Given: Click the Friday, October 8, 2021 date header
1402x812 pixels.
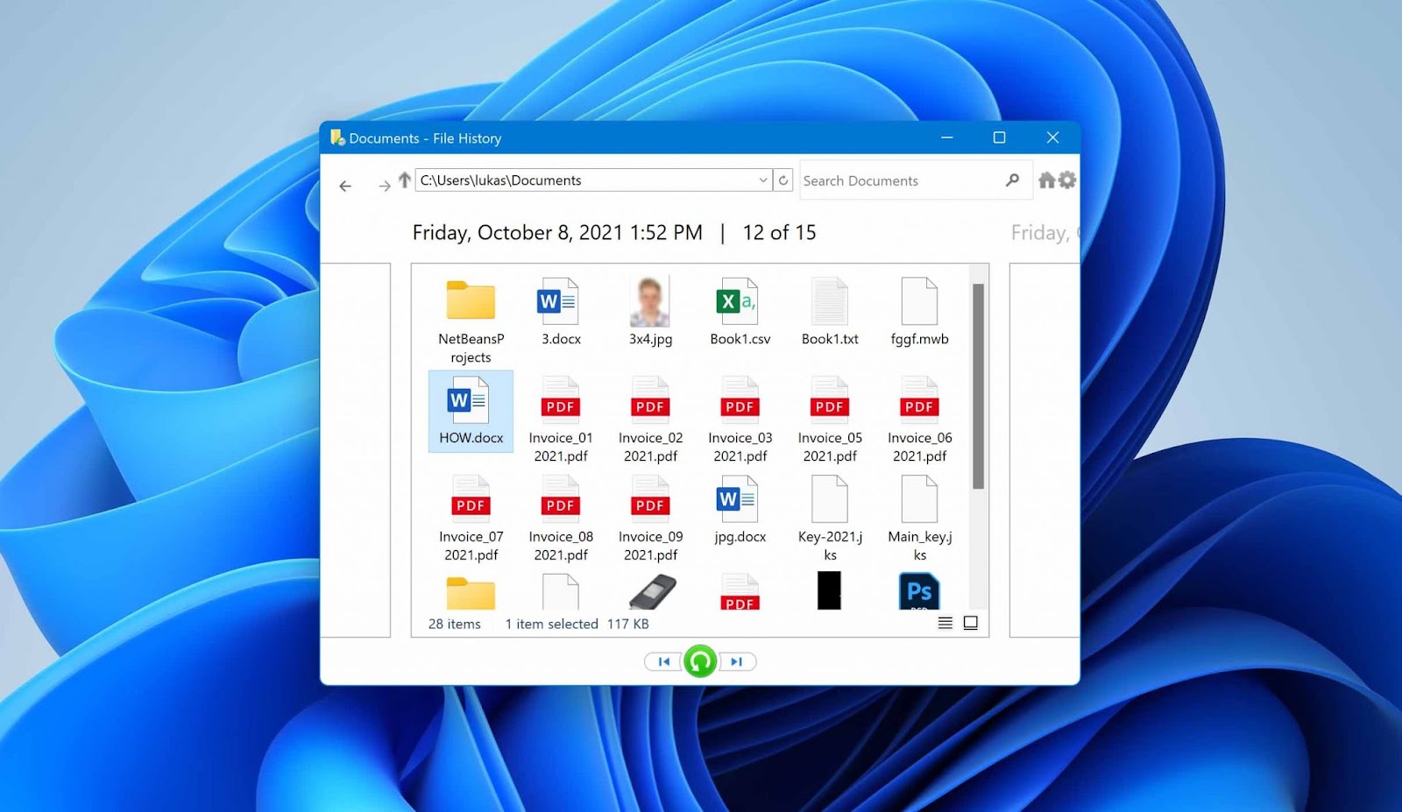Looking at the screenshot, I should [557, 233].
